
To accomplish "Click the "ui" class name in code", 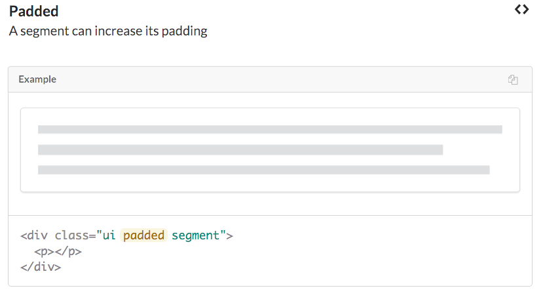I will (110, 235).
